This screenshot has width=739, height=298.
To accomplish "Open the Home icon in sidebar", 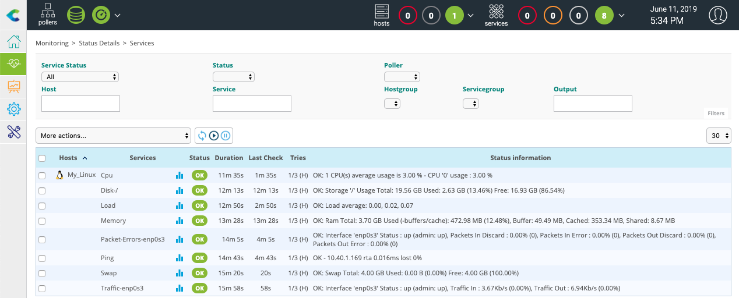I will click(13, 42).
